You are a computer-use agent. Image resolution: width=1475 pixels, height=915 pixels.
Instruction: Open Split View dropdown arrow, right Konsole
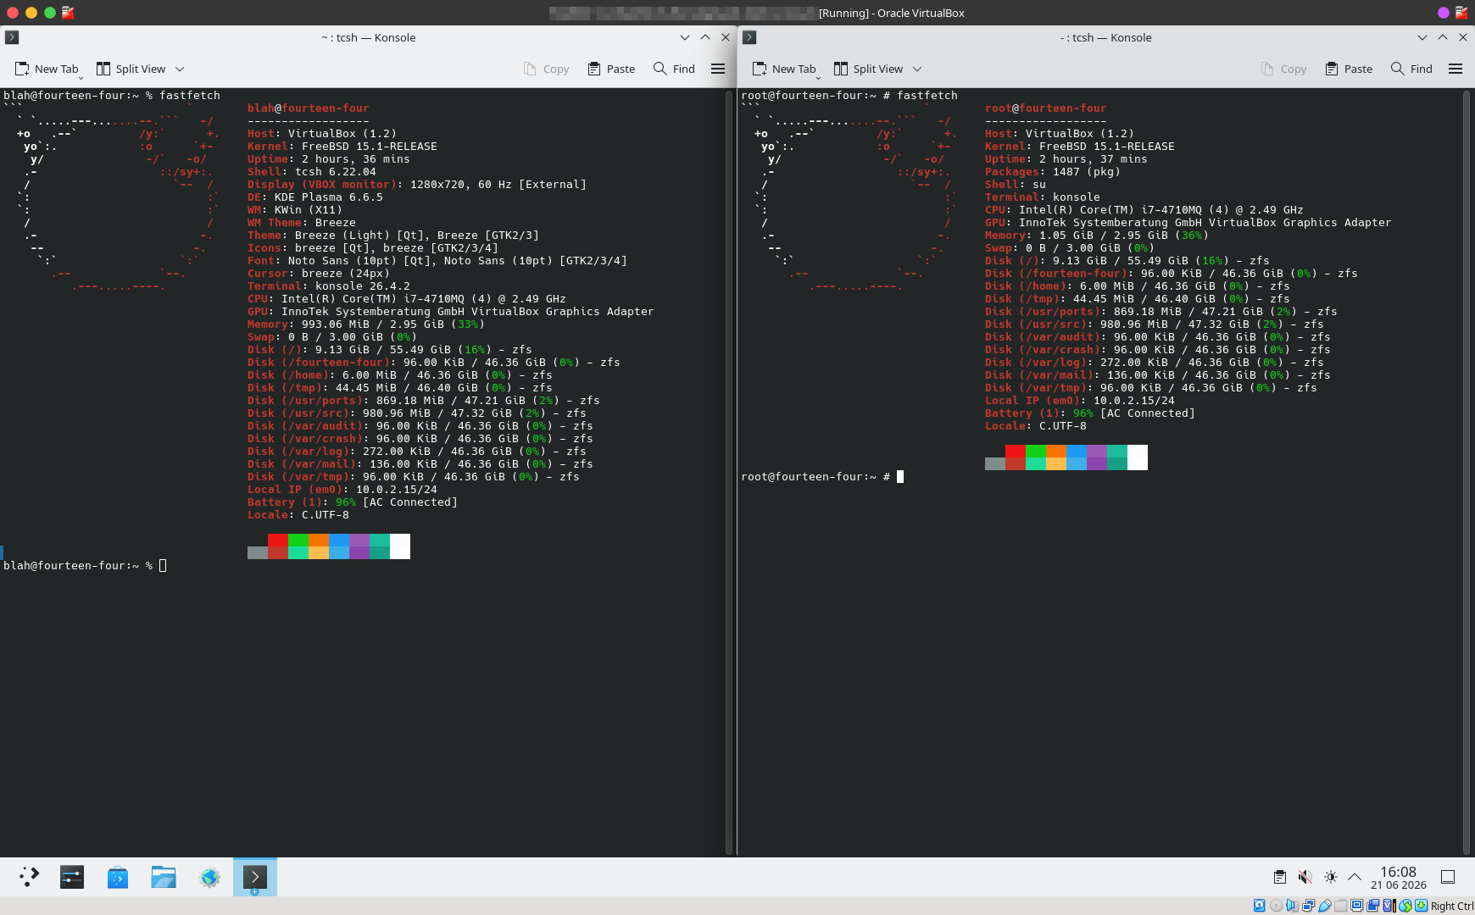[917, 69]
